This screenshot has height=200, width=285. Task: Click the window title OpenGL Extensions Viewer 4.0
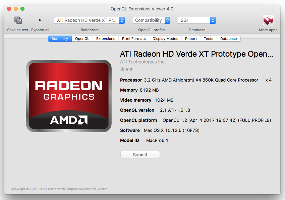coord(142,9)
